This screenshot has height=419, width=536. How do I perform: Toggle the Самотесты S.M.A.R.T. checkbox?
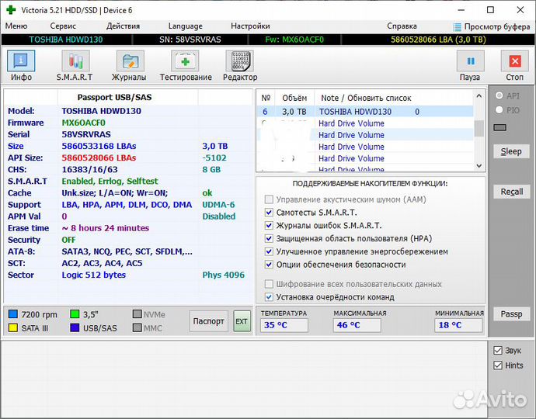click(x=269, y=212)
